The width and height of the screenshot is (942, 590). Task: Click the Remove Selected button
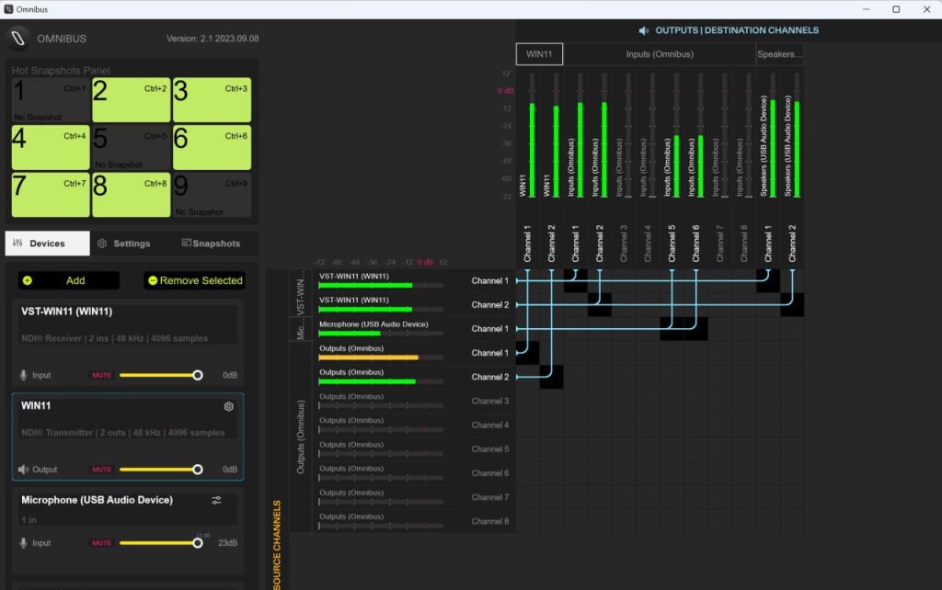[195, 280]
